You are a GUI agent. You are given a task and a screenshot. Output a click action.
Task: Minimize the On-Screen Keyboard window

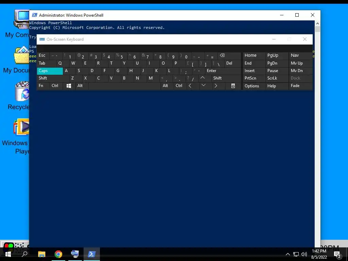point(274,39)
